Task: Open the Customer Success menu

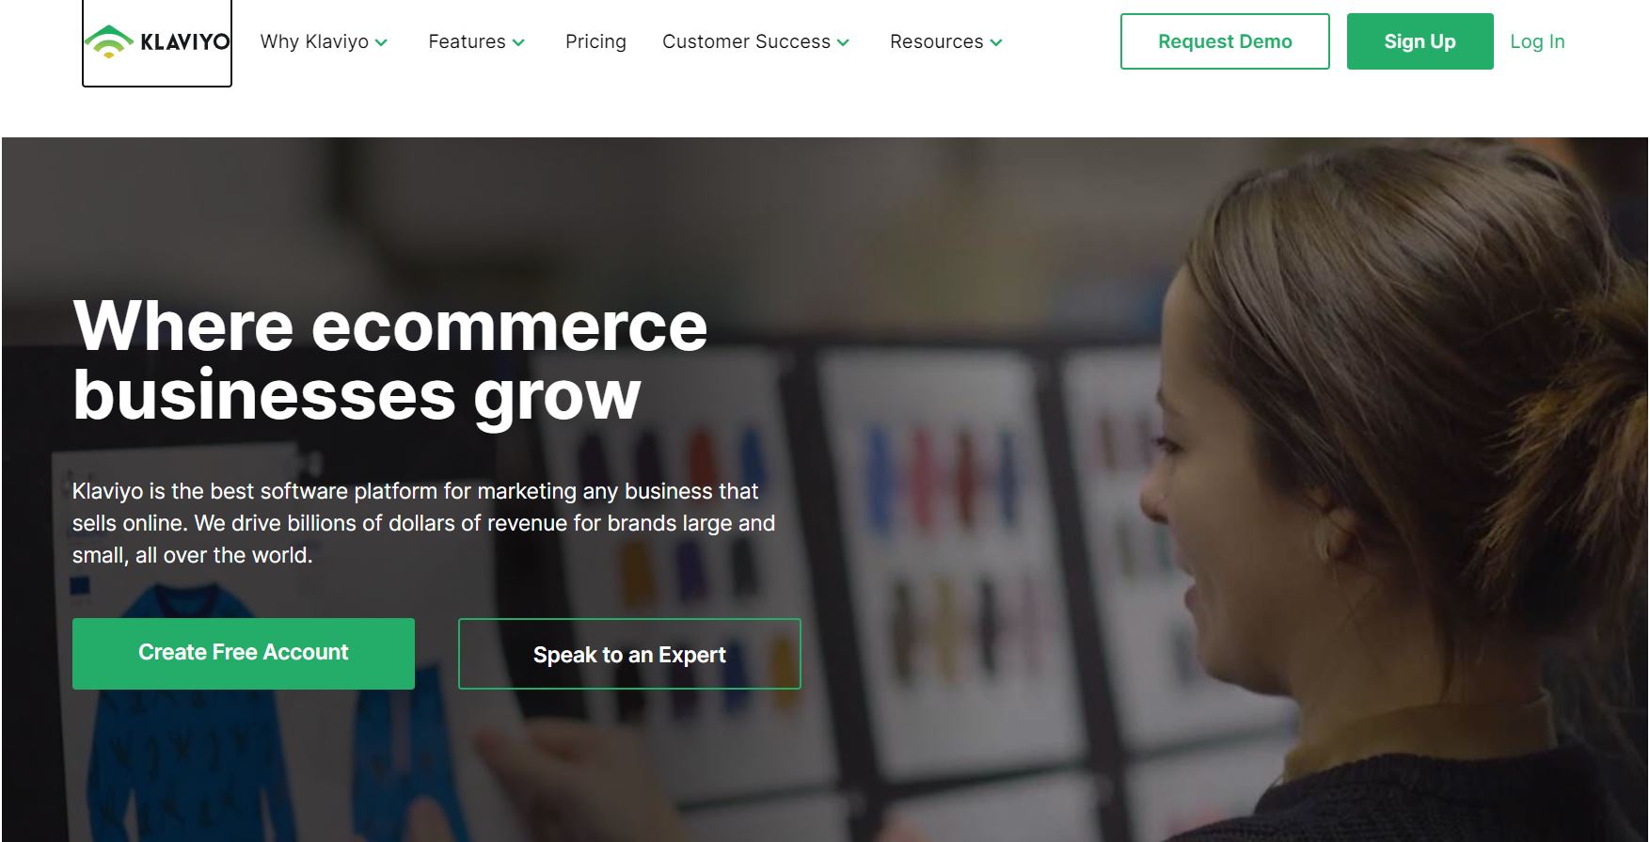Action: click(746, 41)
